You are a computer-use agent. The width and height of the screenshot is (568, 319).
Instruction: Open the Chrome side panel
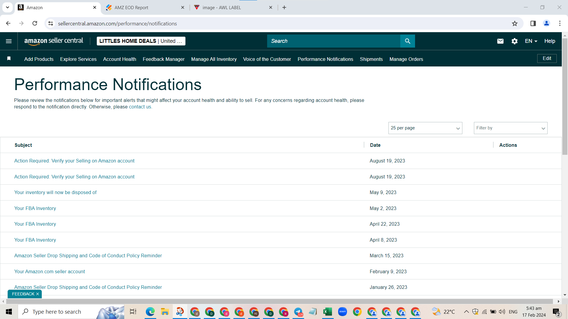533,23
